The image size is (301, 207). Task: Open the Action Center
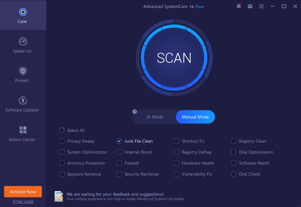click(x=22, y=133)
